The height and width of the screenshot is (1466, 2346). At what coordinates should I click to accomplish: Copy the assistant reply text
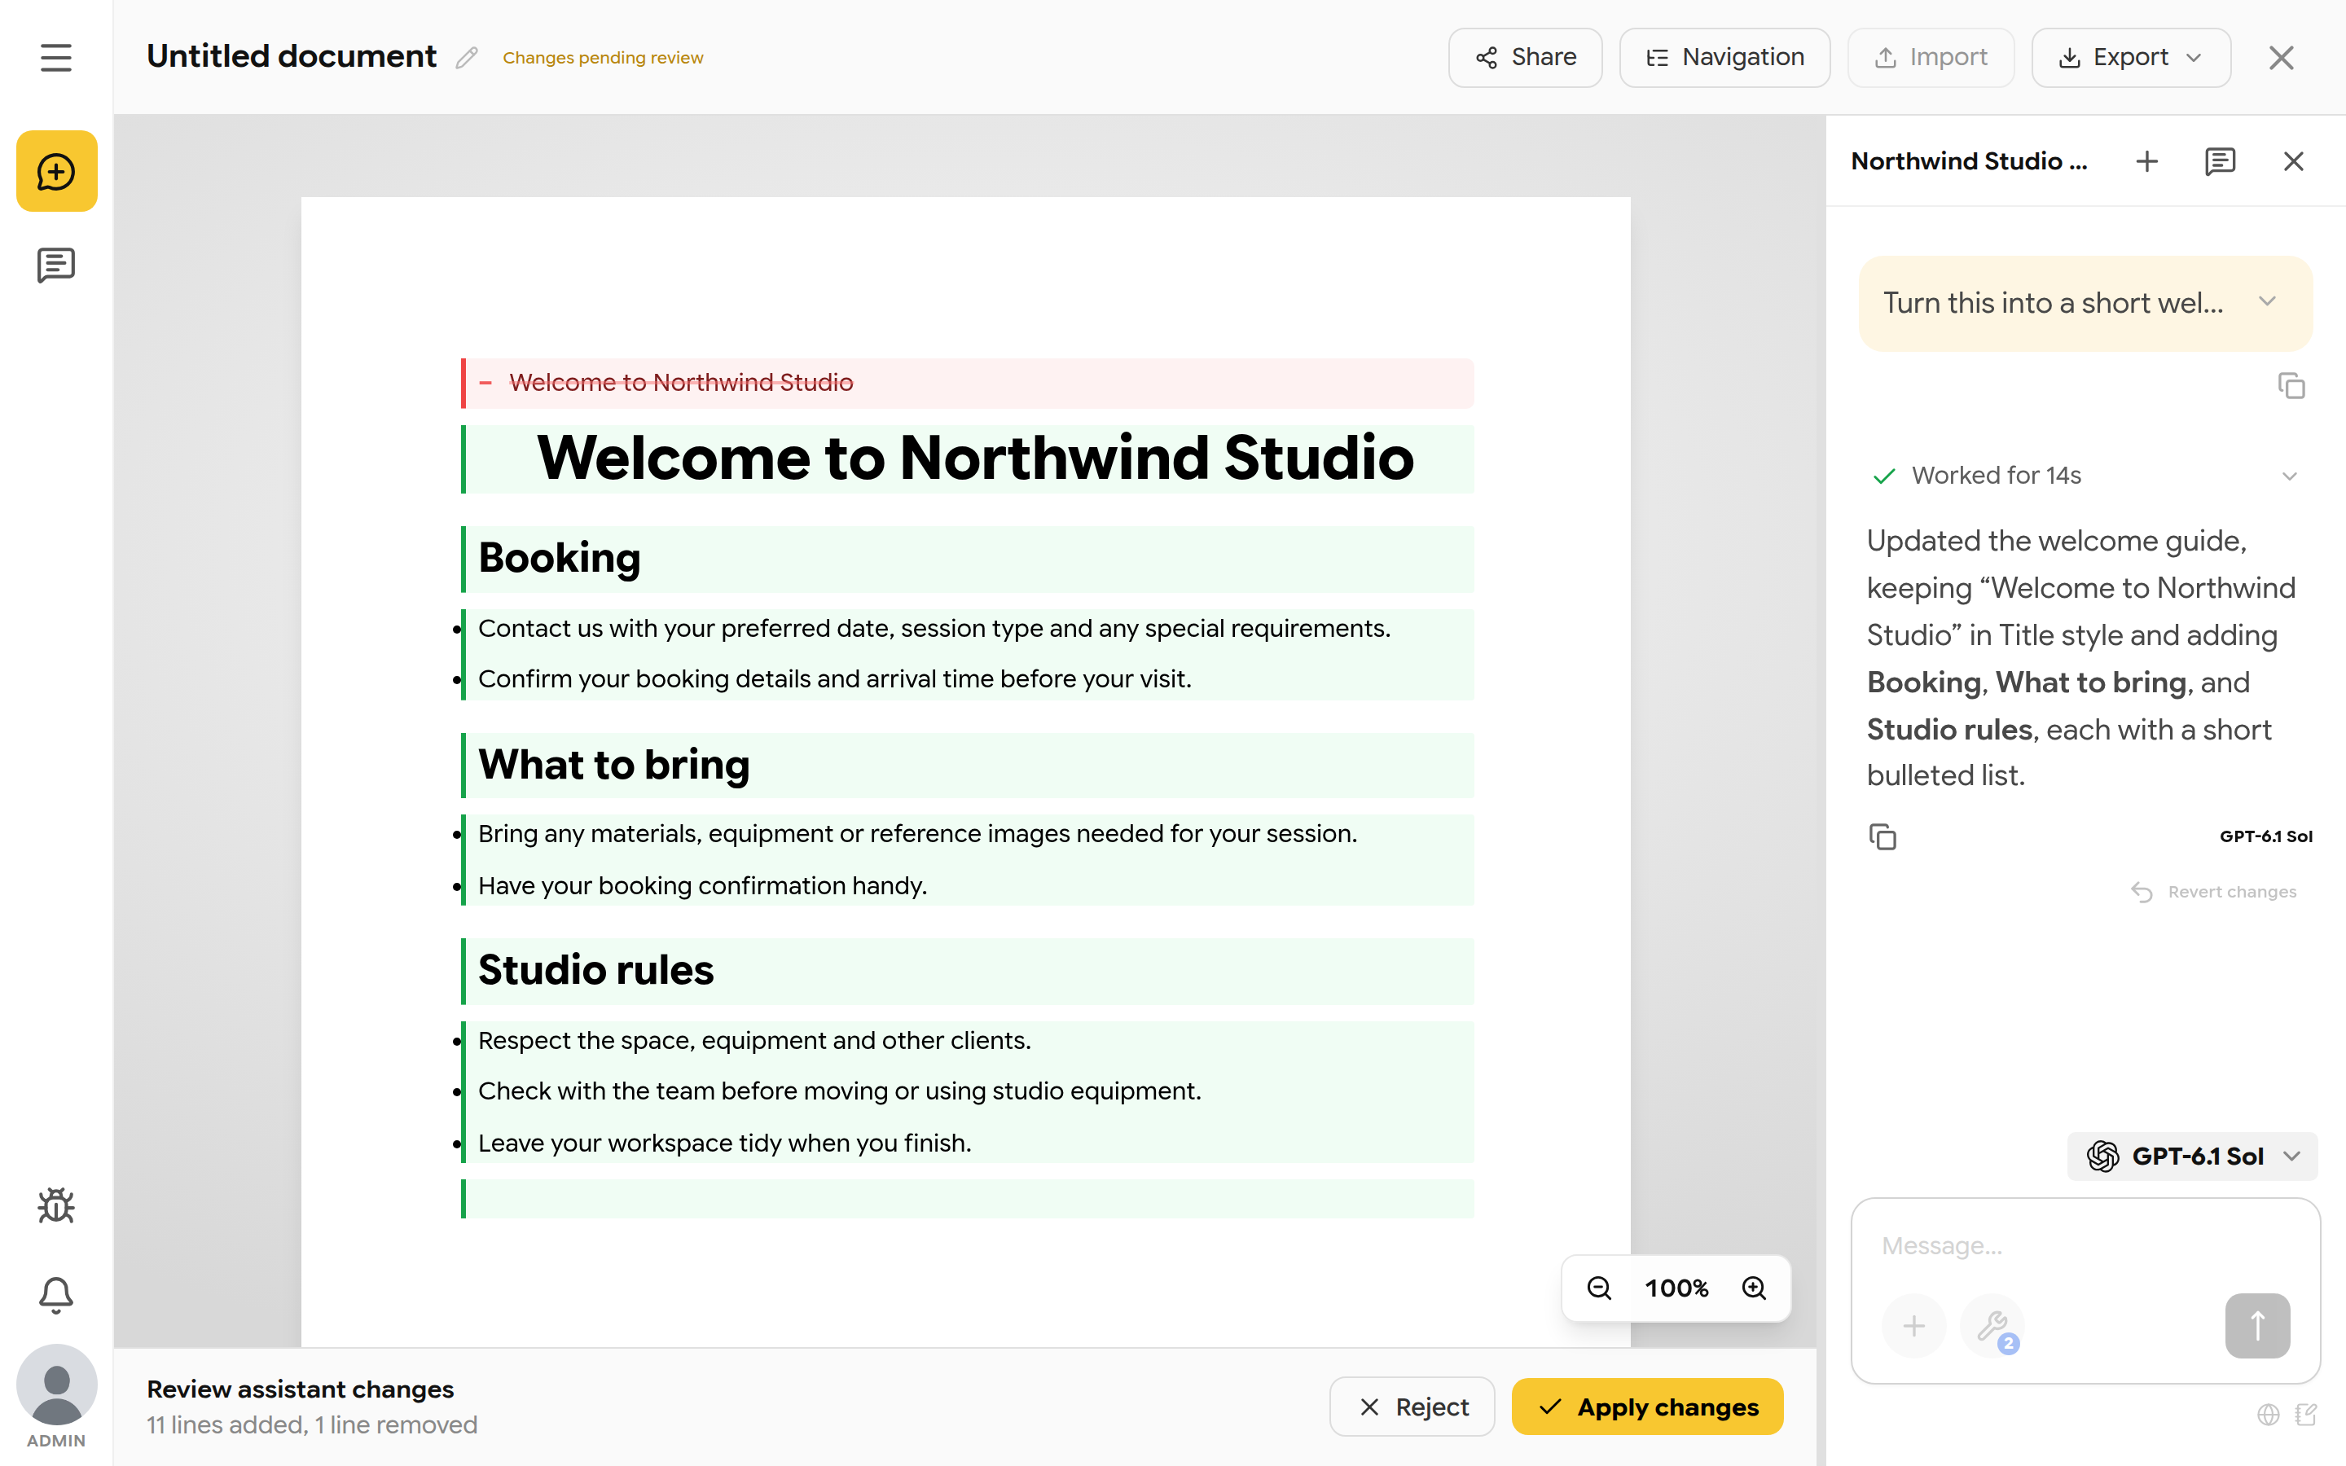click(1883, 836)
